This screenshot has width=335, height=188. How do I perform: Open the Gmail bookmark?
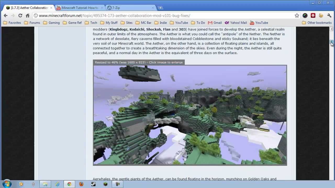point(215,23)
